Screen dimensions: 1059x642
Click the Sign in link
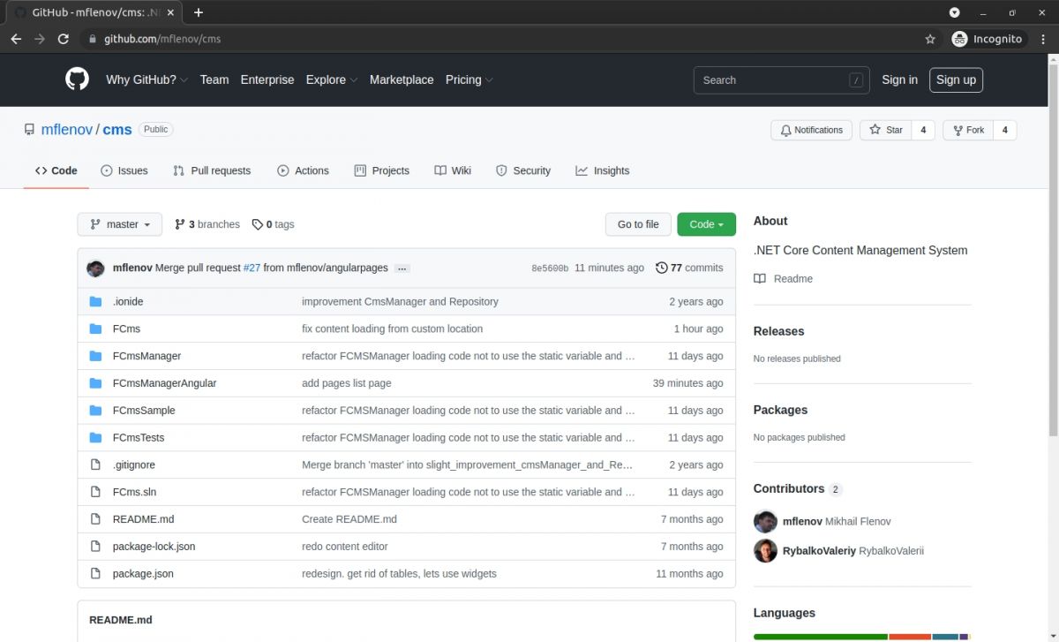pyautogui.click(x=899, y=79)
